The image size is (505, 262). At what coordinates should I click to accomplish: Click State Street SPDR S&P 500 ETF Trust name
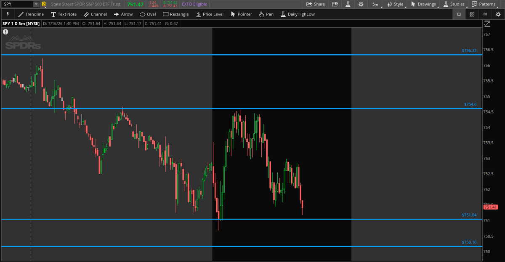point(85,4)
